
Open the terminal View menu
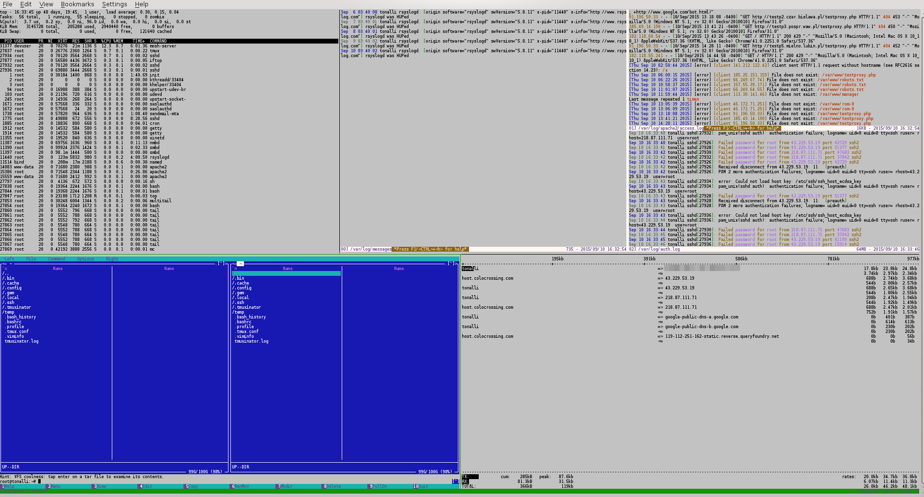pos(46,4)
